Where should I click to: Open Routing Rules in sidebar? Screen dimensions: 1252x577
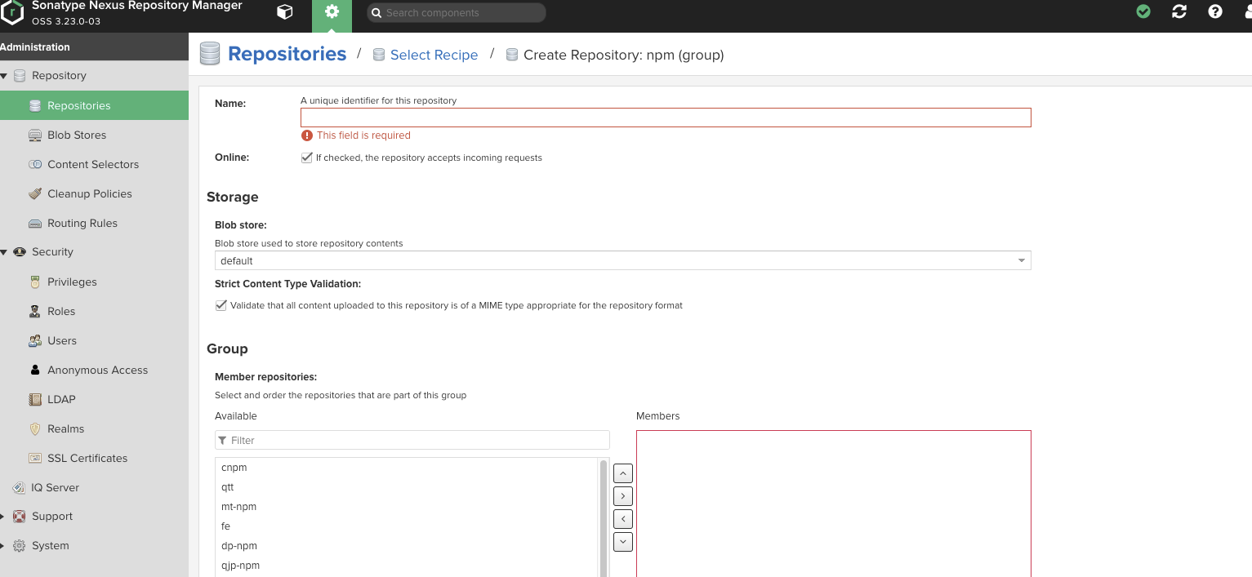coord(94,223)
